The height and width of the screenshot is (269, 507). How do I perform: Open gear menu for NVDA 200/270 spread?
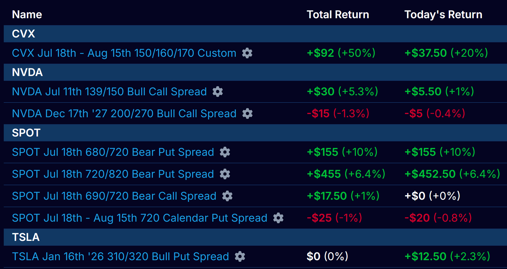pyautogui.click(x=247, y=113)
